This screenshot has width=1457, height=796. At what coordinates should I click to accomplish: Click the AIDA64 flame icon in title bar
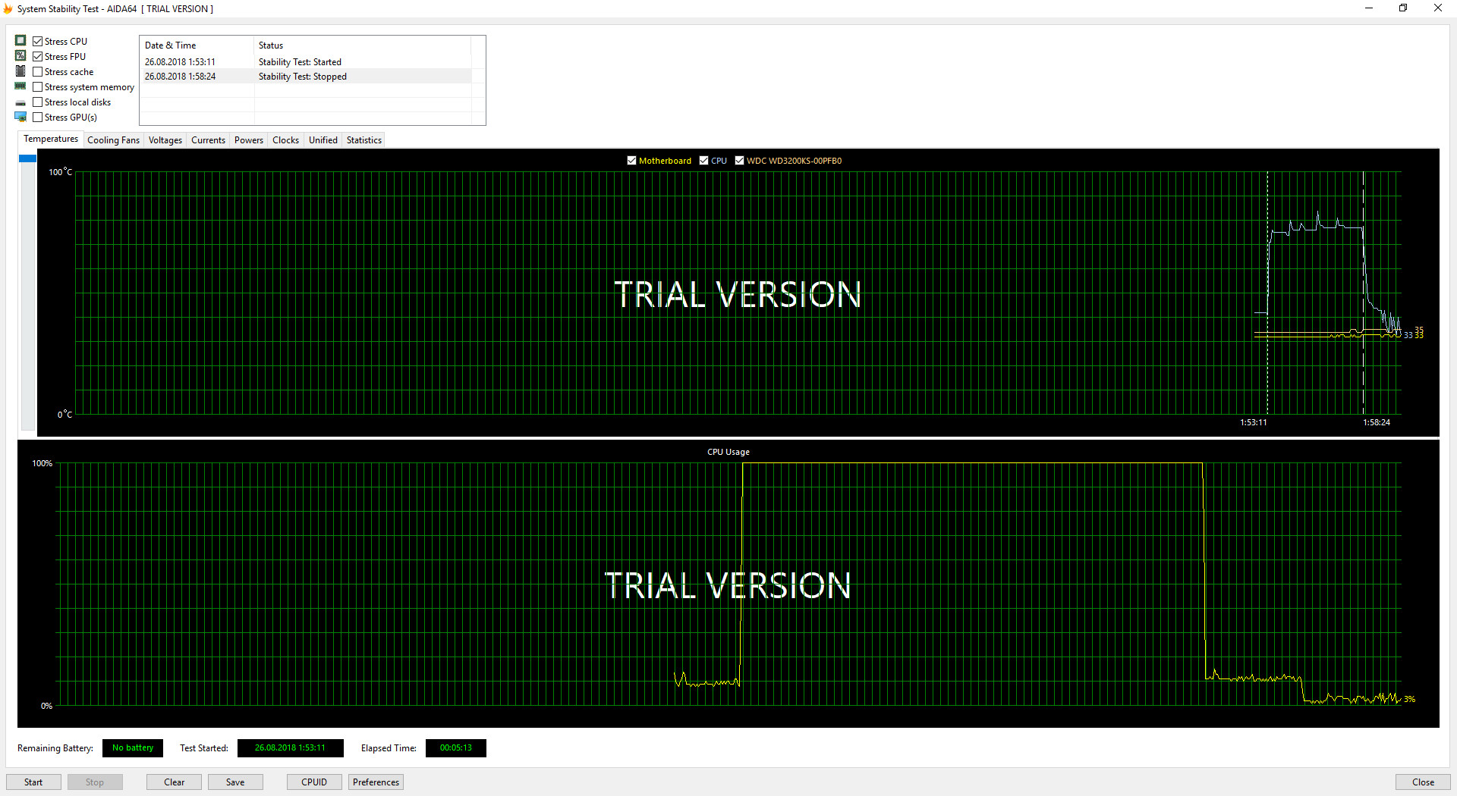pos(8,9)
